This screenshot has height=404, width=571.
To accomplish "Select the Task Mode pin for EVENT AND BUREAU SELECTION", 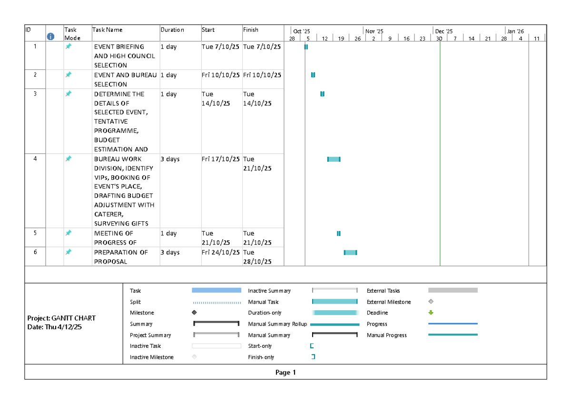I will 69,75.
